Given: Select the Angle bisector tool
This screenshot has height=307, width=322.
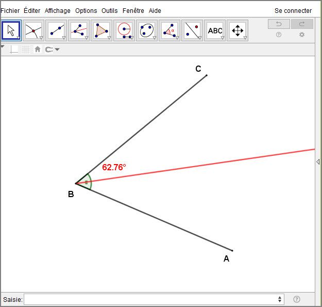Looking at the screenshot, I should tap(79, 30).
